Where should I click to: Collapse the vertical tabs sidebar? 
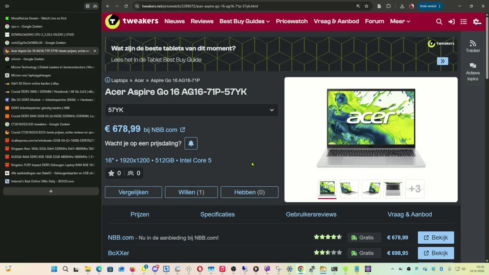pyautogui.click(x=7, y=6)
